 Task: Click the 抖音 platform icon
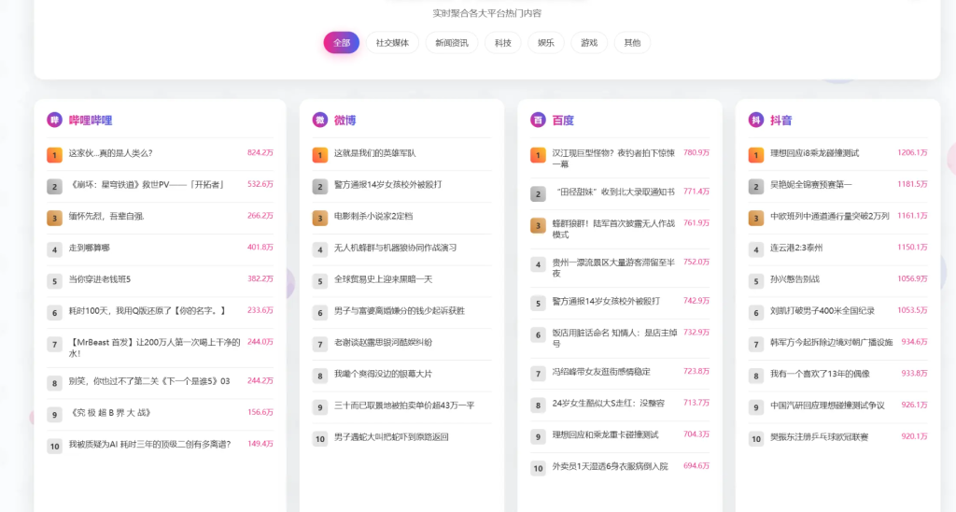pyautogui.click(x=756, y=120)
